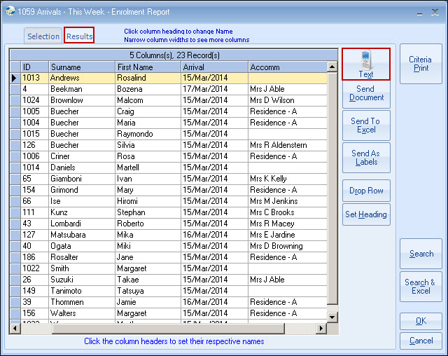Select the first name Hiromi cell
This screenshot has width=448, height=356.
148,201
